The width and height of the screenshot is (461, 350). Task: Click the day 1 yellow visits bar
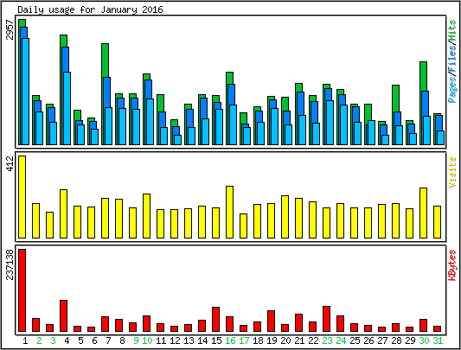pyautogui.click(x=22, y=197)
